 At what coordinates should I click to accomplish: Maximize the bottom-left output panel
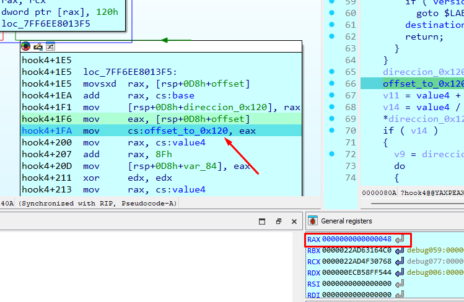262,222
